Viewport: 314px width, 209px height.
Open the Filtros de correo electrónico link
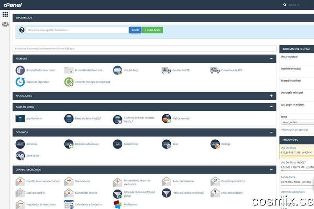(x=188, y=193)
